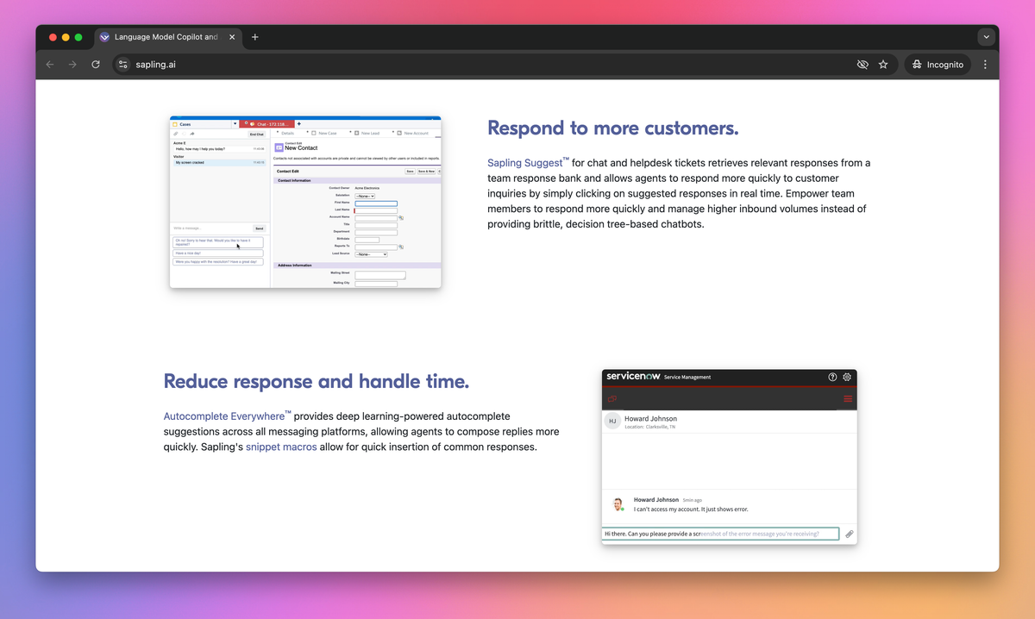Click the Birthdate field in Contact Edit

click(x=367, y=241)
